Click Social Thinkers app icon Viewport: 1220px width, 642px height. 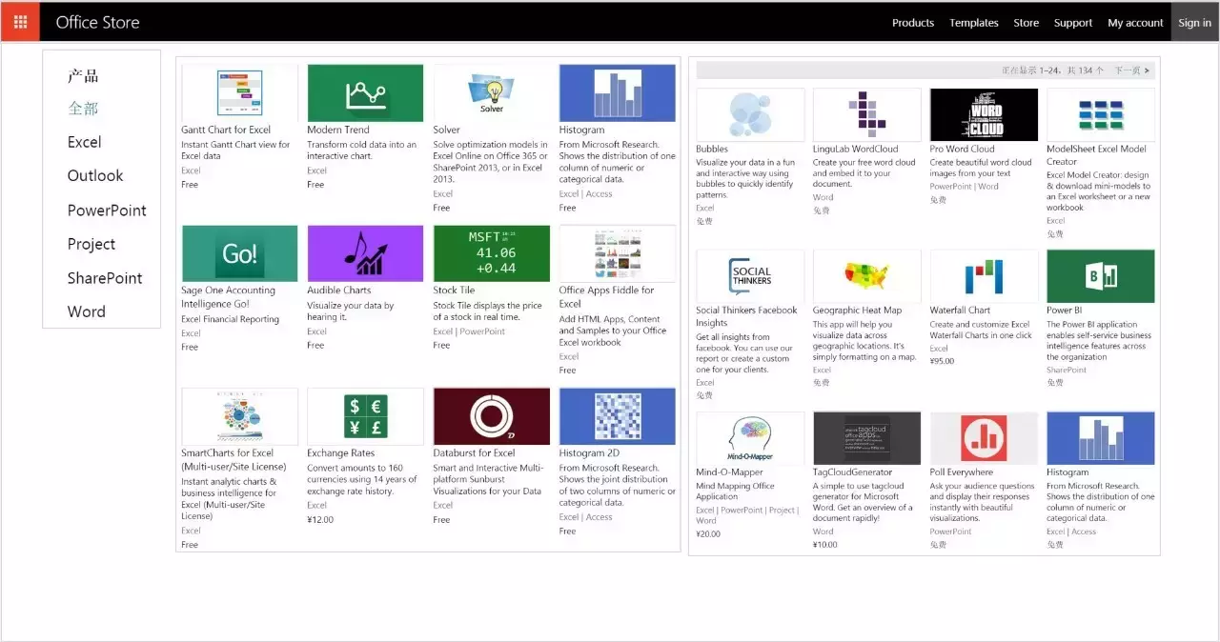(x=750, y=276)
